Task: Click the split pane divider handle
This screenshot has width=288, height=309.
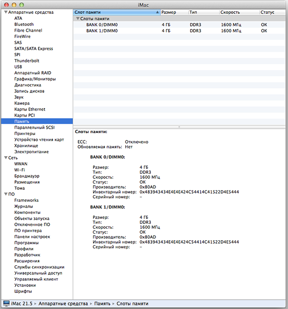Action: [179, 127]
